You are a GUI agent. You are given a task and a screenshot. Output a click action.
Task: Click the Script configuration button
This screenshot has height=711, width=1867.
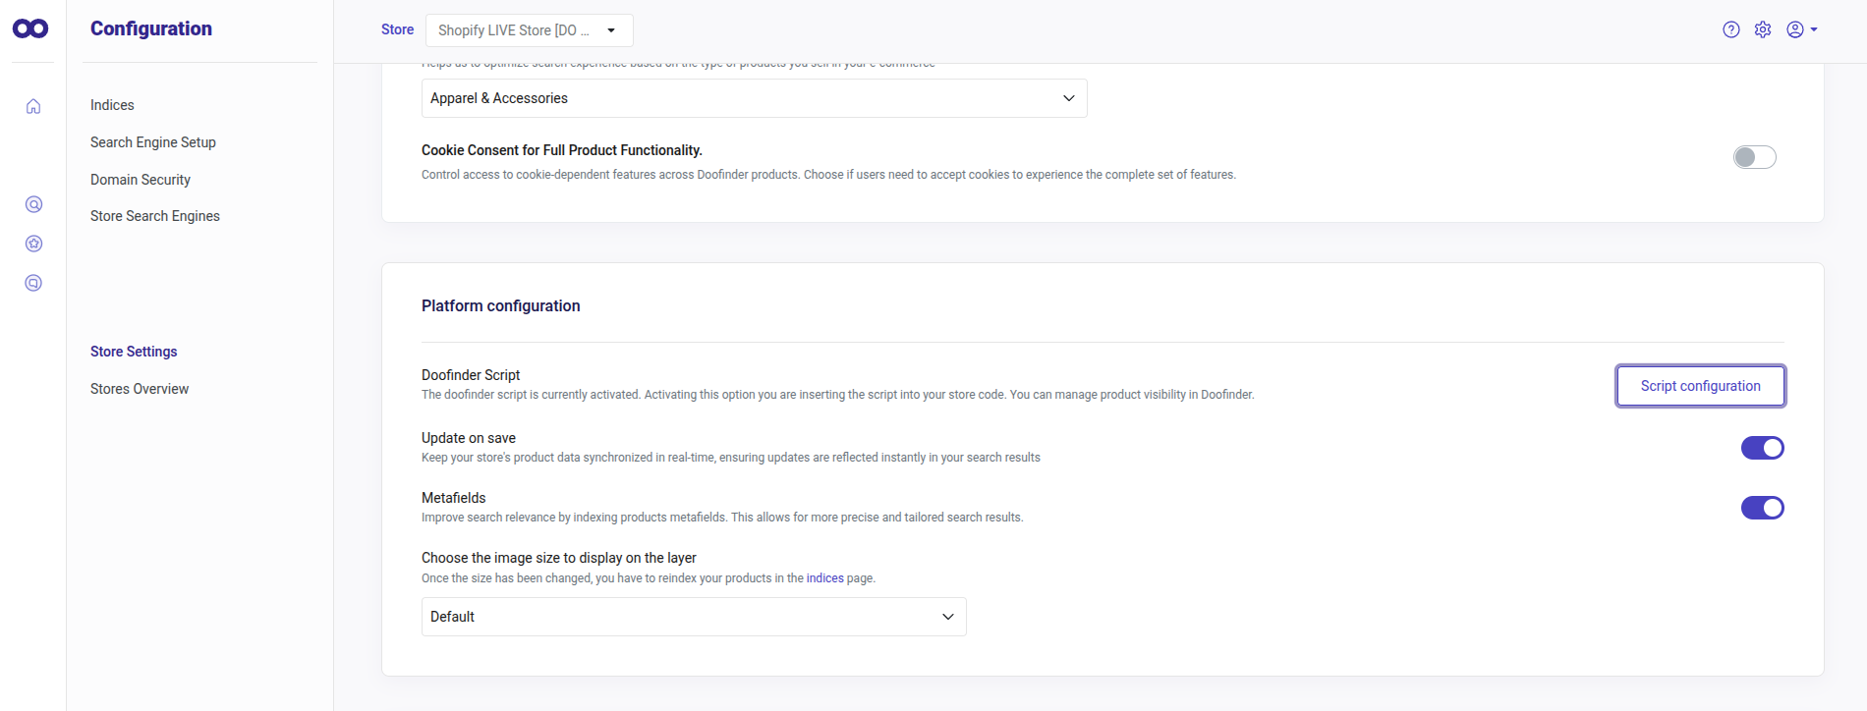(1700, 386)
